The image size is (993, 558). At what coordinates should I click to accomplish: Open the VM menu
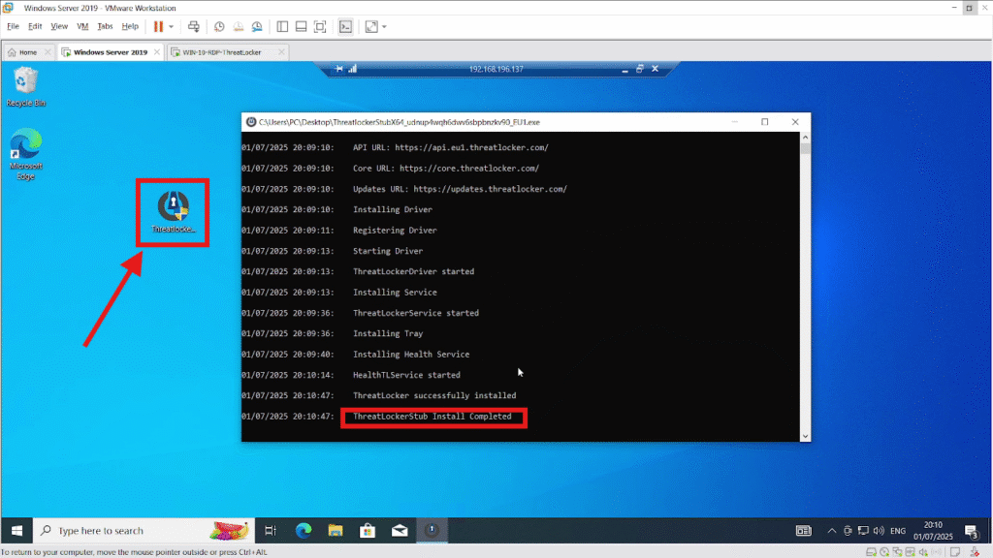click(x=82, y=26)
